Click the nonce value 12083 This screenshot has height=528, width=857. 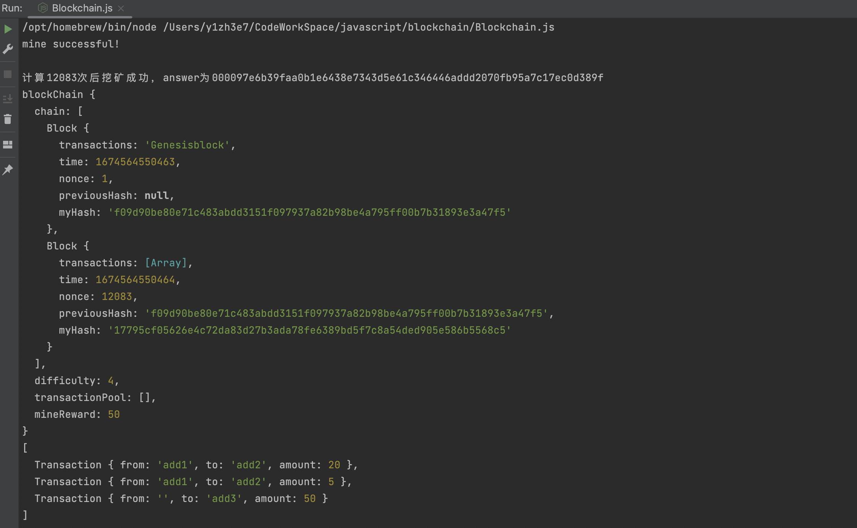pyautogui.click(x=117, y=297)
